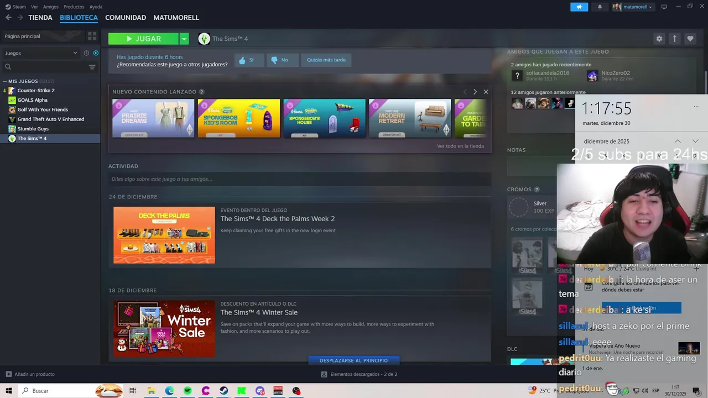Open the notifications bell icon

(600, 7)
